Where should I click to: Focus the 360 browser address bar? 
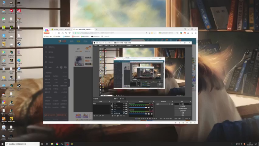point(114,33)
